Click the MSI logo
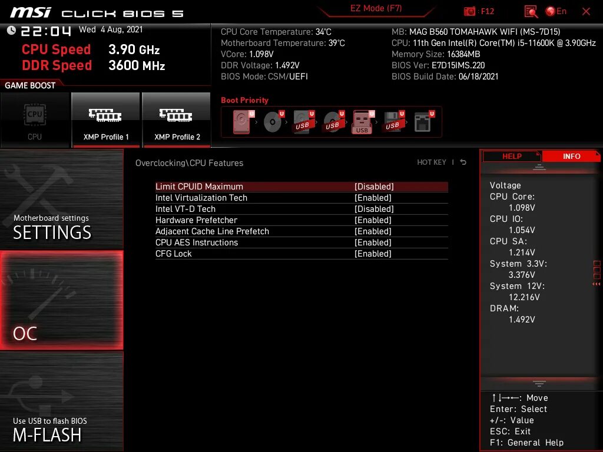 pos(31,12)
